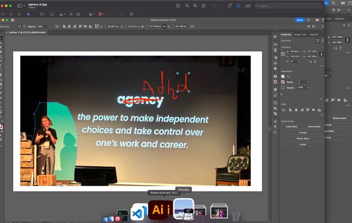
Task: Switch to Libraries tab beside Image Trace
Action: tap(314, 34)
